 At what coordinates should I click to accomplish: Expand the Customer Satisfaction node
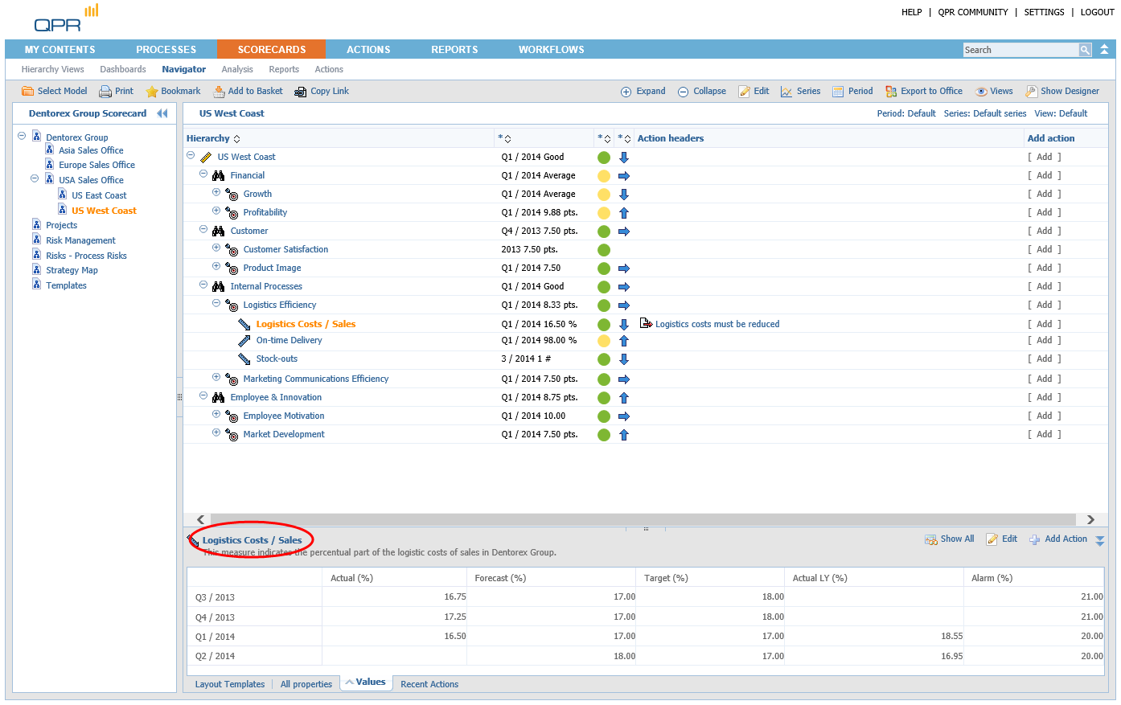click(x=216, y=248)
